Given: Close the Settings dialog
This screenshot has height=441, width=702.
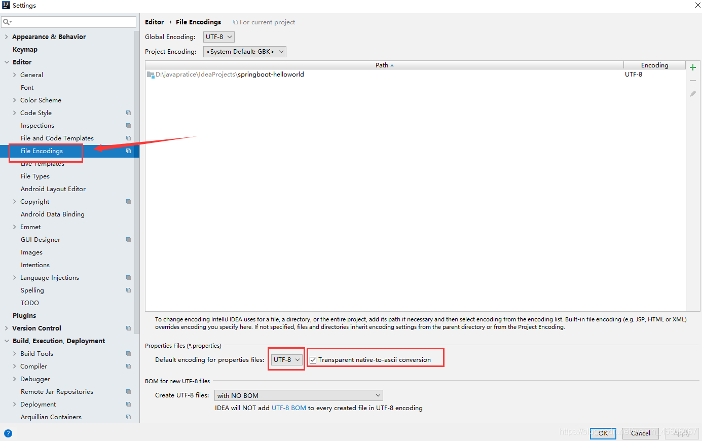Looking at the screenshot, I should tap(697, 5).
